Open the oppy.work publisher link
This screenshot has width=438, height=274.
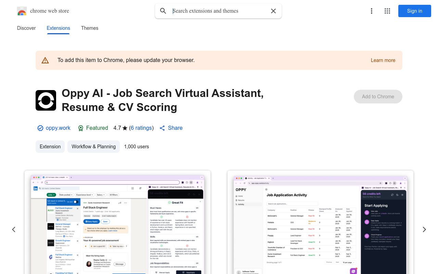(x=58, y=128)
